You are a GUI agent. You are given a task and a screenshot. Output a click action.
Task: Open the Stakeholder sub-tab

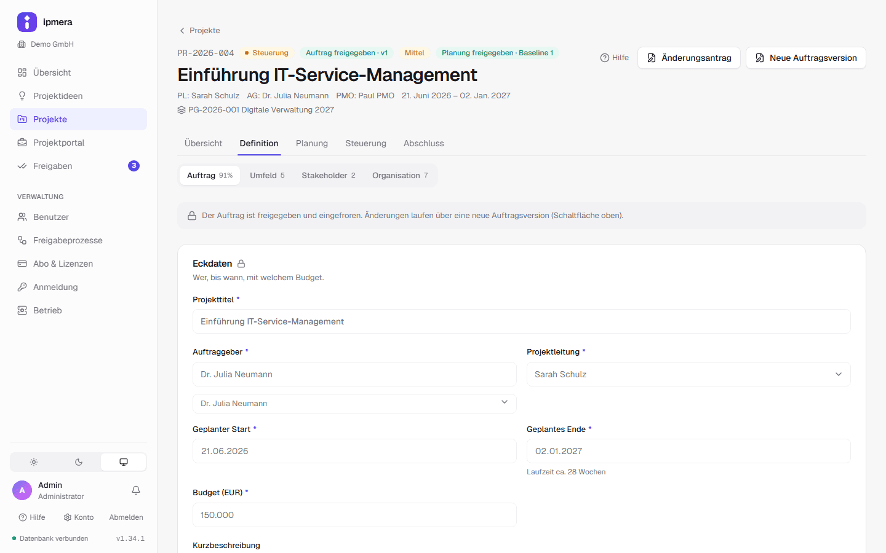[x=329, y=175]
